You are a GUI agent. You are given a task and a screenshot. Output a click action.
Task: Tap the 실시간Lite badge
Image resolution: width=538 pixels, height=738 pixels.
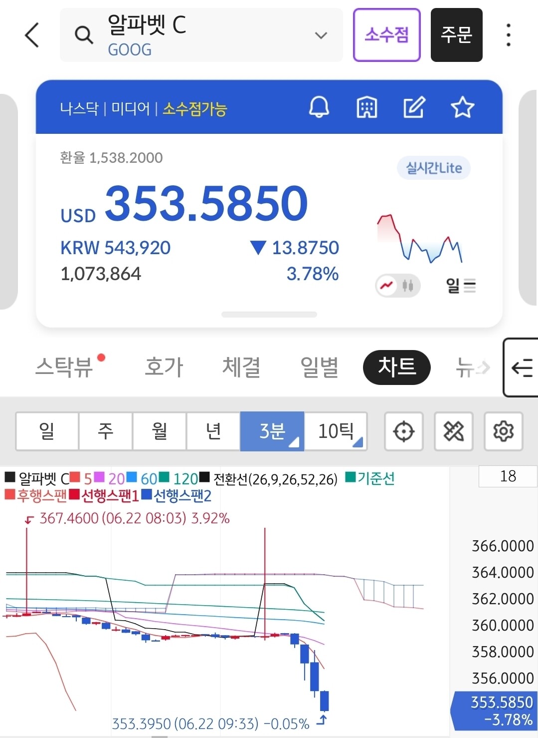pos(434,168)
